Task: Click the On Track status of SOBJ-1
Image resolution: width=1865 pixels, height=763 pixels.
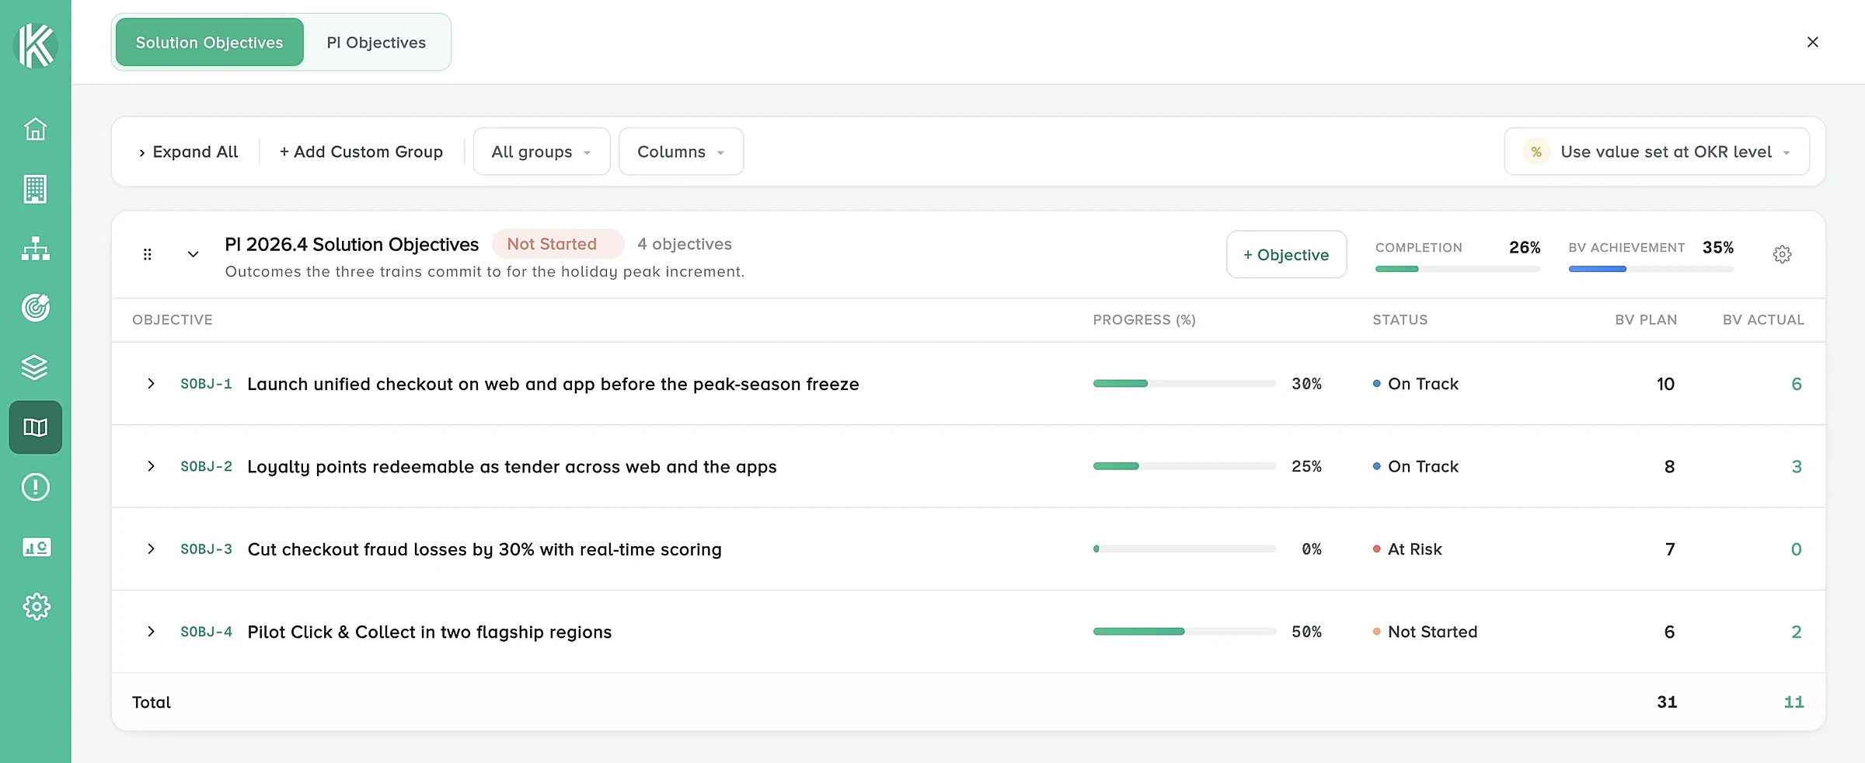Action: coord(1416,384)
